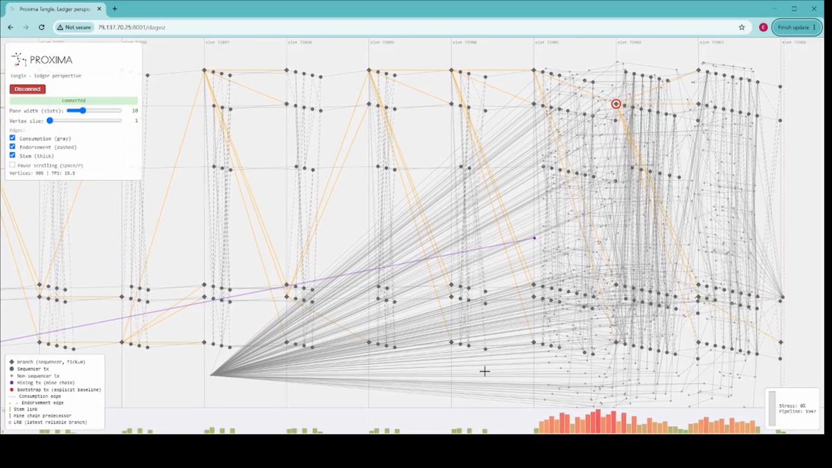
Task: Open the Chrome profile avatar
Action: tap(763, 27)
